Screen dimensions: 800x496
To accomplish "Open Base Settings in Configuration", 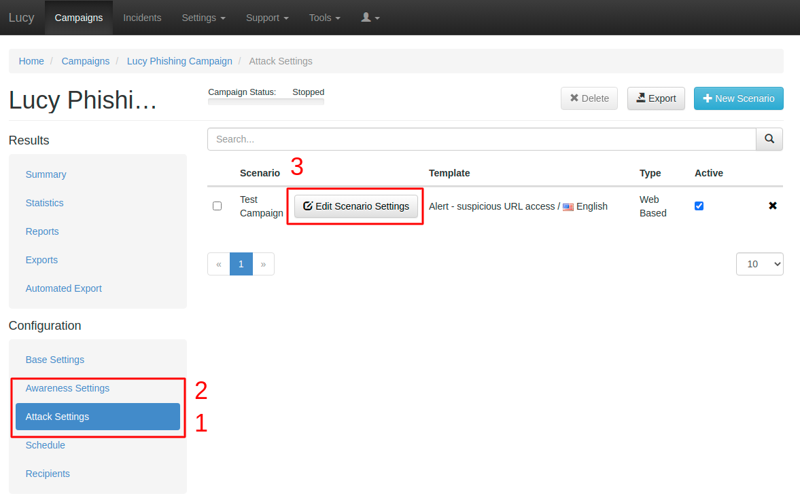I will (54, 360).
